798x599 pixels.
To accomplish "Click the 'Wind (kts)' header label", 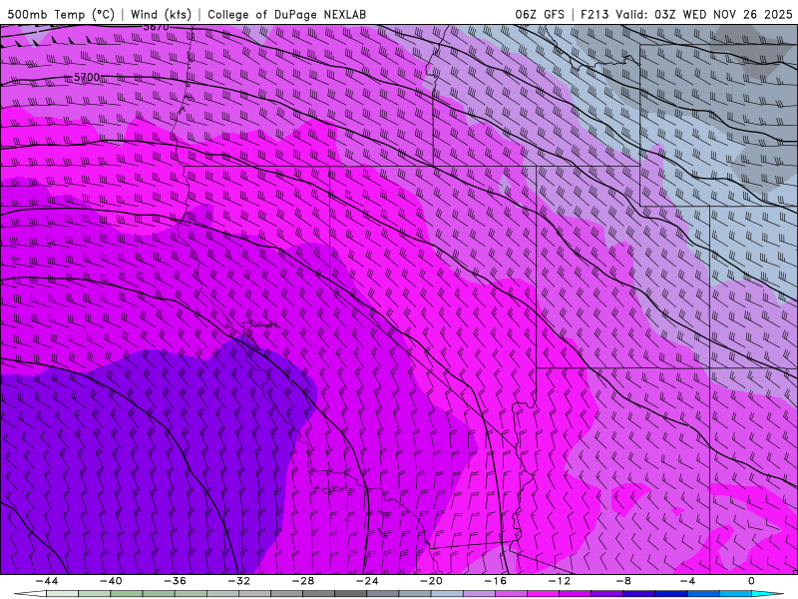I will pos(161,14).
